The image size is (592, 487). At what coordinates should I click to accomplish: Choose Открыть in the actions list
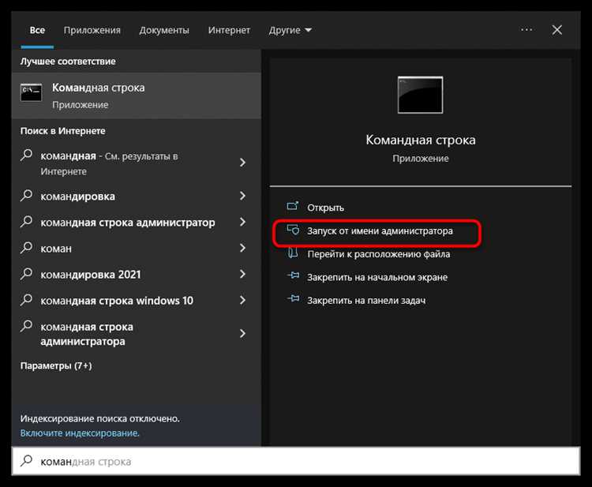point(325,208)
